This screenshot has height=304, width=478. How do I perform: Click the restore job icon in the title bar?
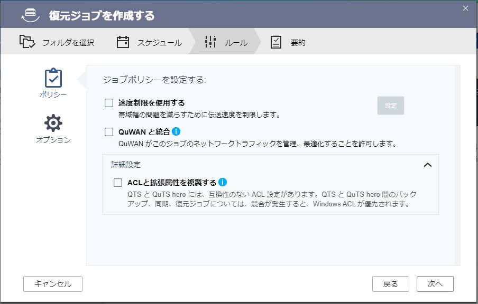pos(30,15)
